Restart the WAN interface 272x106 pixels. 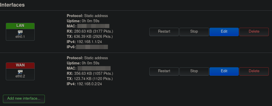164,71
